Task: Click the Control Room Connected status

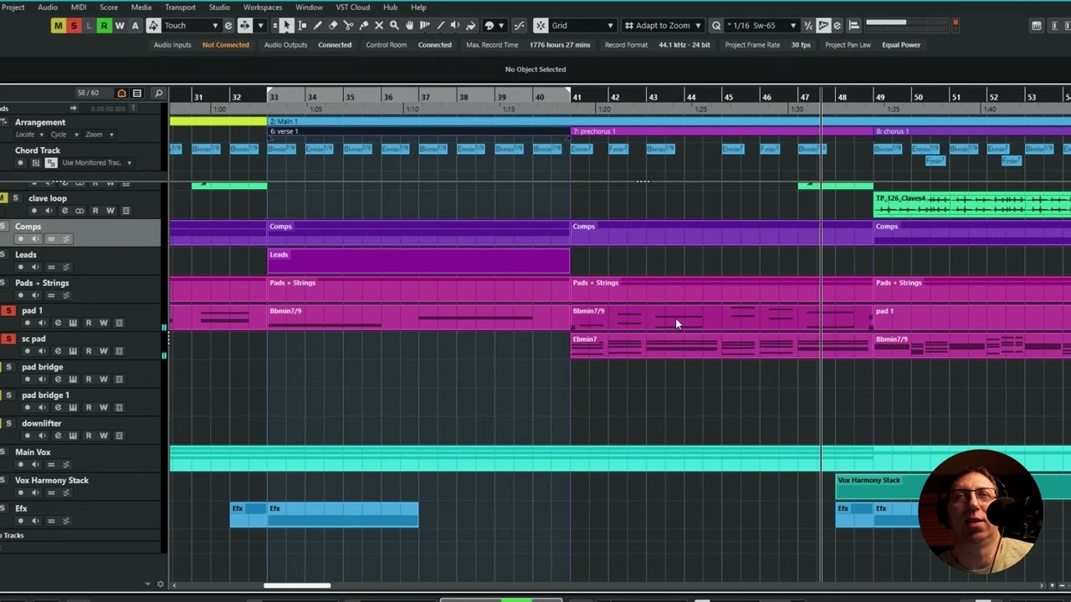Action: point(435,45)
